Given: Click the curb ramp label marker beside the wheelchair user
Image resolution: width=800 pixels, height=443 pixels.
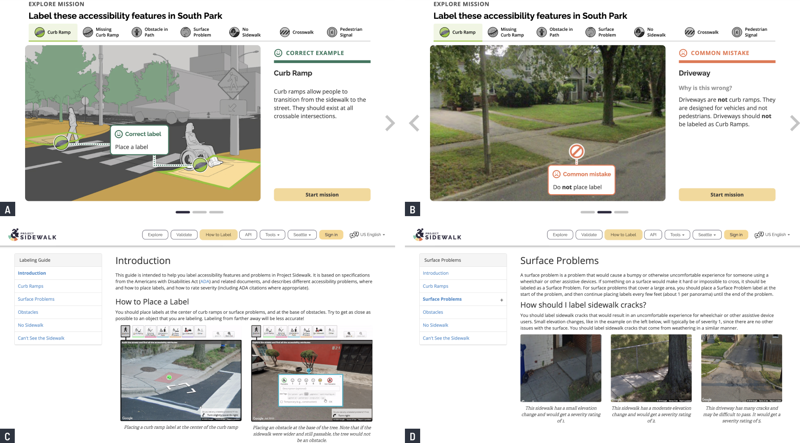Looking at the screenshot, I should 200,165.
